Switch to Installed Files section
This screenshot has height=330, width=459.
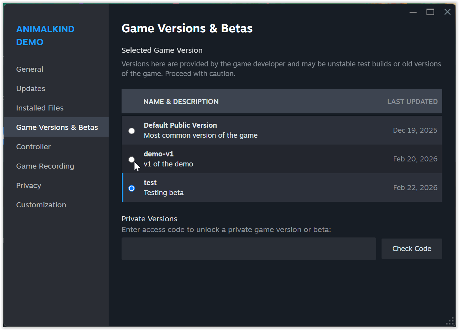pyautogui.click(x=56, y=108)
